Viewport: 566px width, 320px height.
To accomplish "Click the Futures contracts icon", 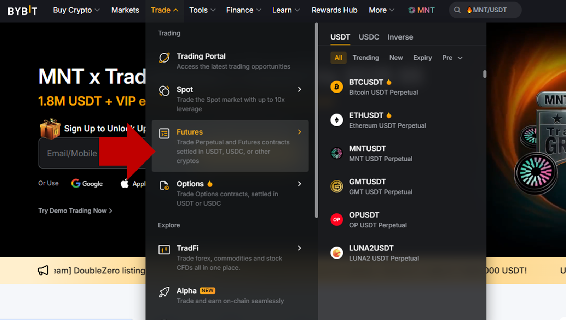I will (164, 134).
